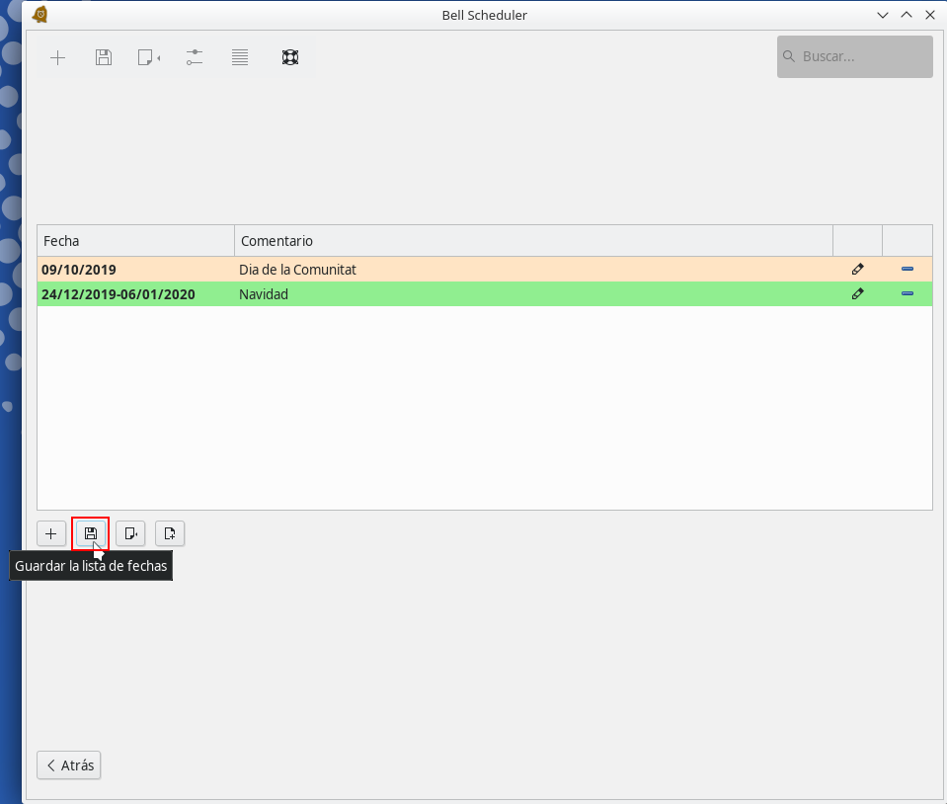Click the top toolbar floppy disk icon

103,57
